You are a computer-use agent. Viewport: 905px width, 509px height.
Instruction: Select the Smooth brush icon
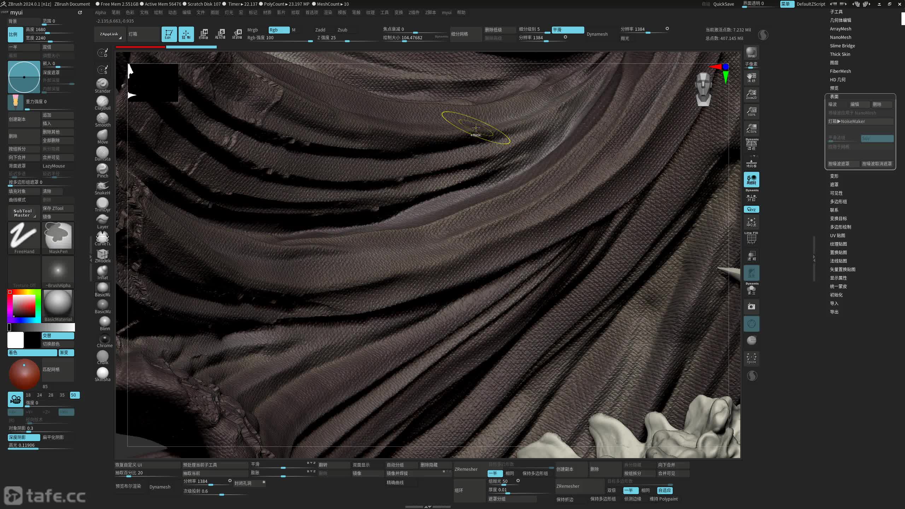pos(103,119)
